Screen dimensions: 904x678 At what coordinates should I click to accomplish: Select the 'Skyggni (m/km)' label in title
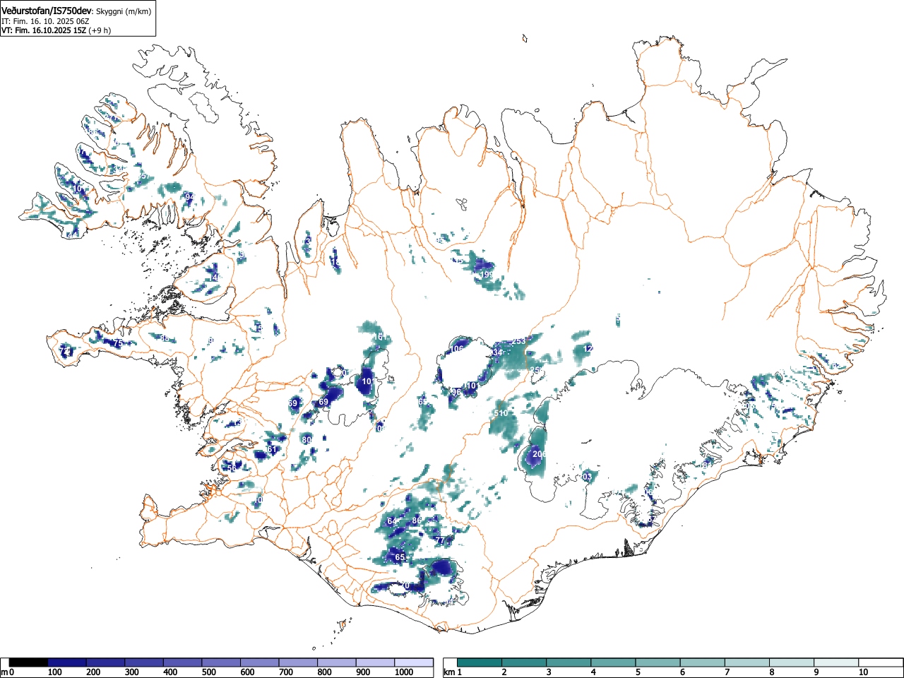pyautogui.click(x=124, y=11)
